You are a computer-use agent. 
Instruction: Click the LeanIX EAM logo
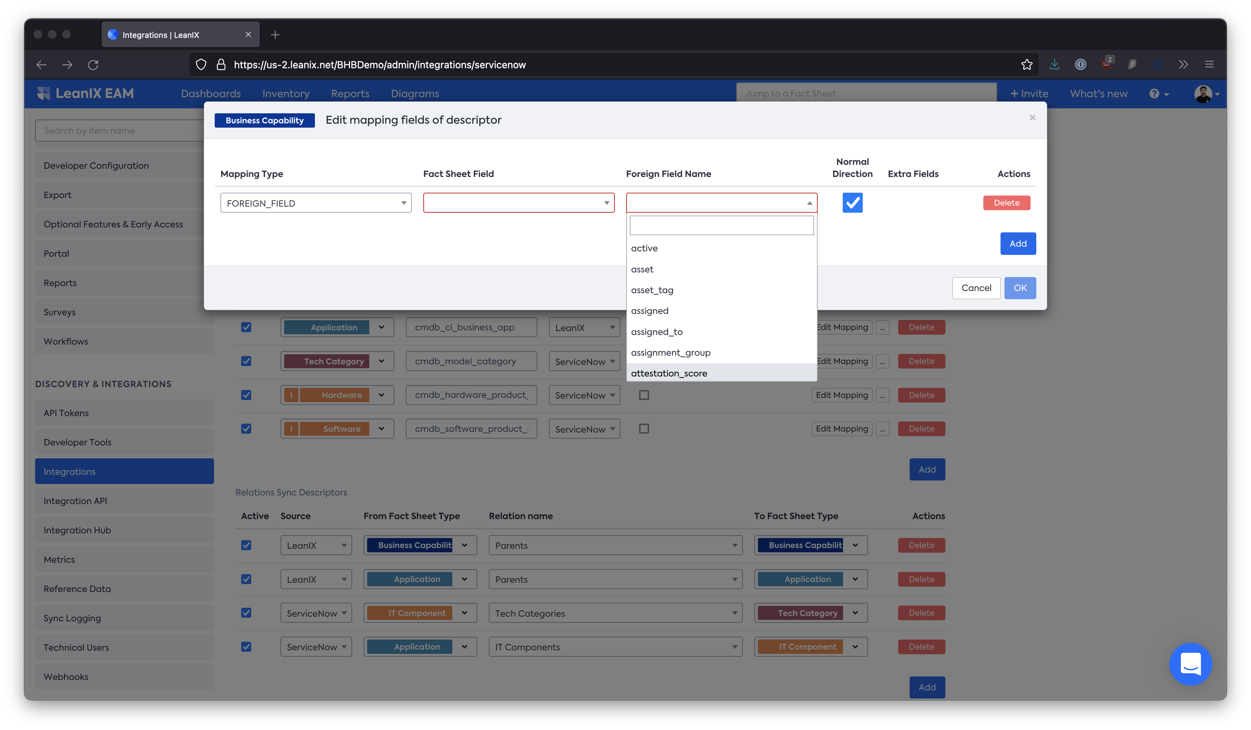point(86,93)
